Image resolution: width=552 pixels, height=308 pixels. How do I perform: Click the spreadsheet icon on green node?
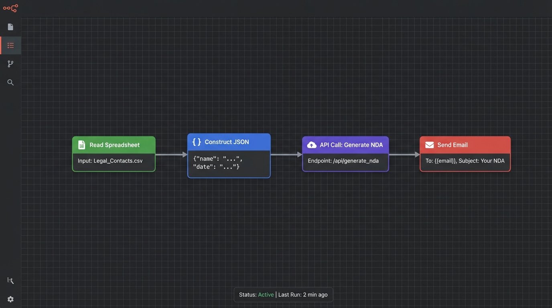[81, 145]
